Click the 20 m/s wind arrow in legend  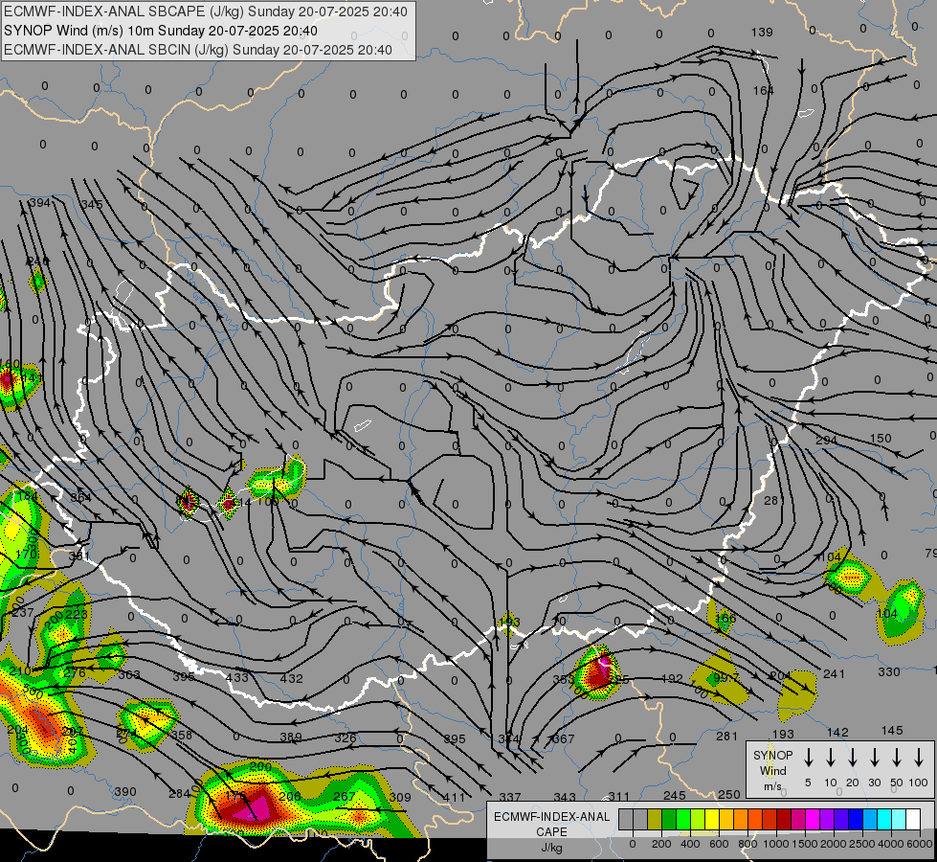(x=852, y=758)
